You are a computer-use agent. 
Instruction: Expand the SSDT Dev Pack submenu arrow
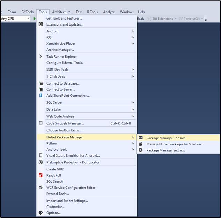133,70
